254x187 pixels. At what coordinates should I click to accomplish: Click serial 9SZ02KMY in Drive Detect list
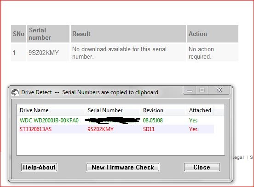coord(101,129)
